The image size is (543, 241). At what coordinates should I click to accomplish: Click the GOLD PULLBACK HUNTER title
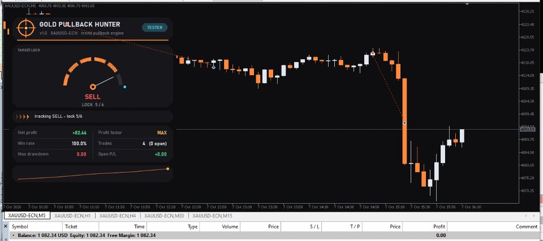click(80, 24)
